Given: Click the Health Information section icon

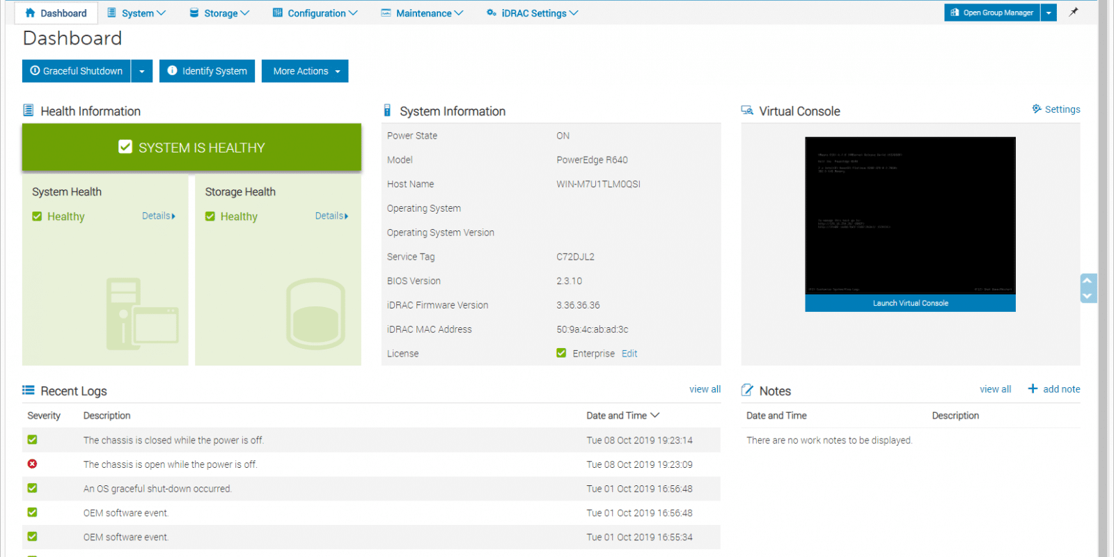Looking at the screenshot, I should [x=29, y=110].
